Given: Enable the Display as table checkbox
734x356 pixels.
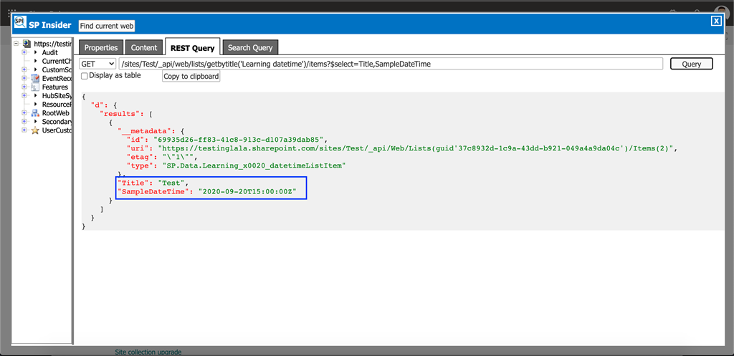Looking at the screenshot, I should tap(85, 76).
